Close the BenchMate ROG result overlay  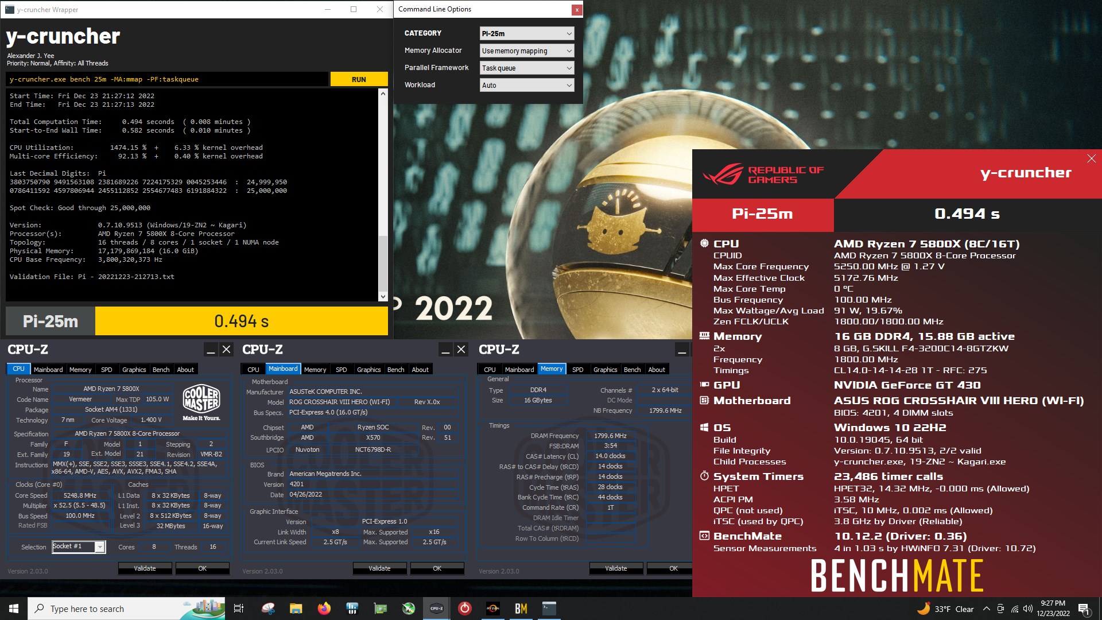(x=1091, y=158)
